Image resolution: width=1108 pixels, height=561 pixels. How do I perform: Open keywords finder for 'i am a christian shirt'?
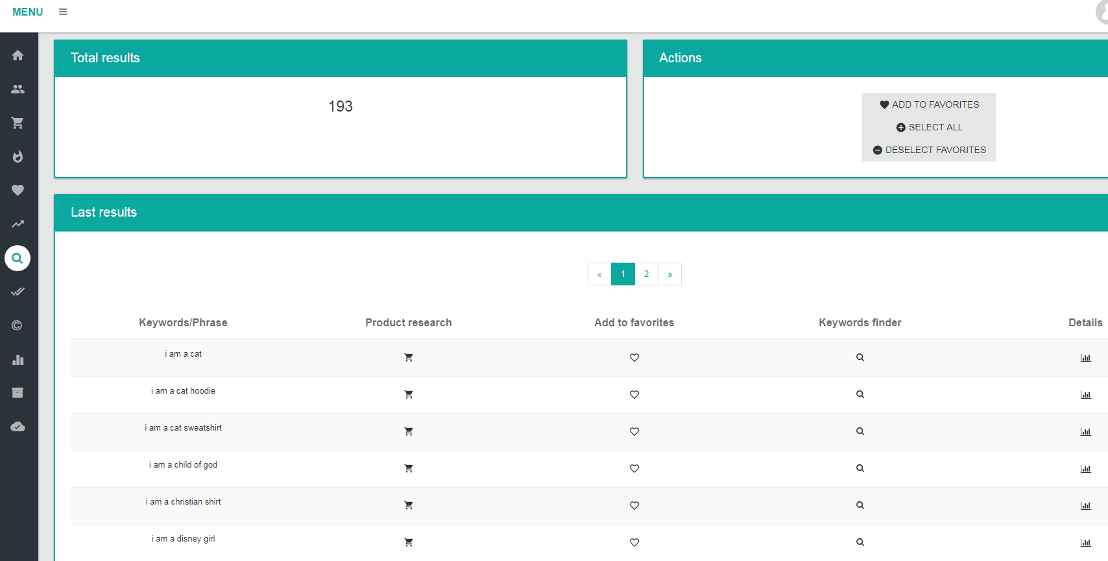click(x=860, y=505)
